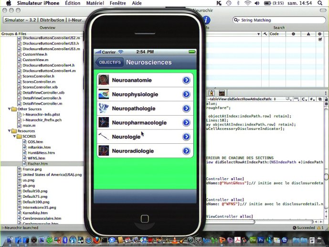Viewport: 329px width, 247px height.
Task: Select i-Neurochir-Info.plist file
Action: 41,114
